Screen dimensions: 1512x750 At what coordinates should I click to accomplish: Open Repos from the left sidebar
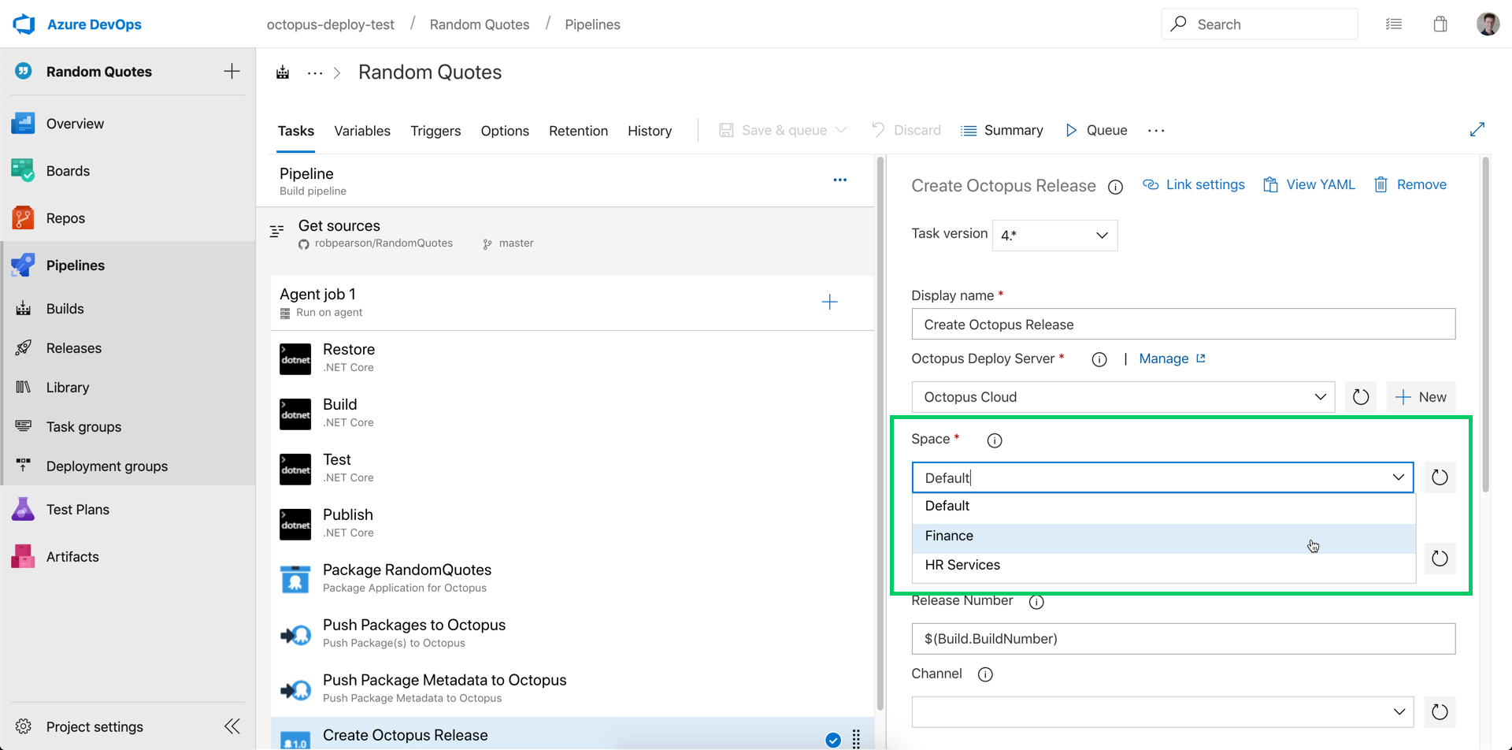65,218
